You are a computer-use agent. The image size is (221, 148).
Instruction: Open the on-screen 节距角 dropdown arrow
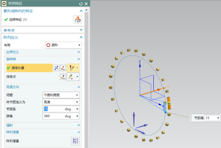pos(218,118)
